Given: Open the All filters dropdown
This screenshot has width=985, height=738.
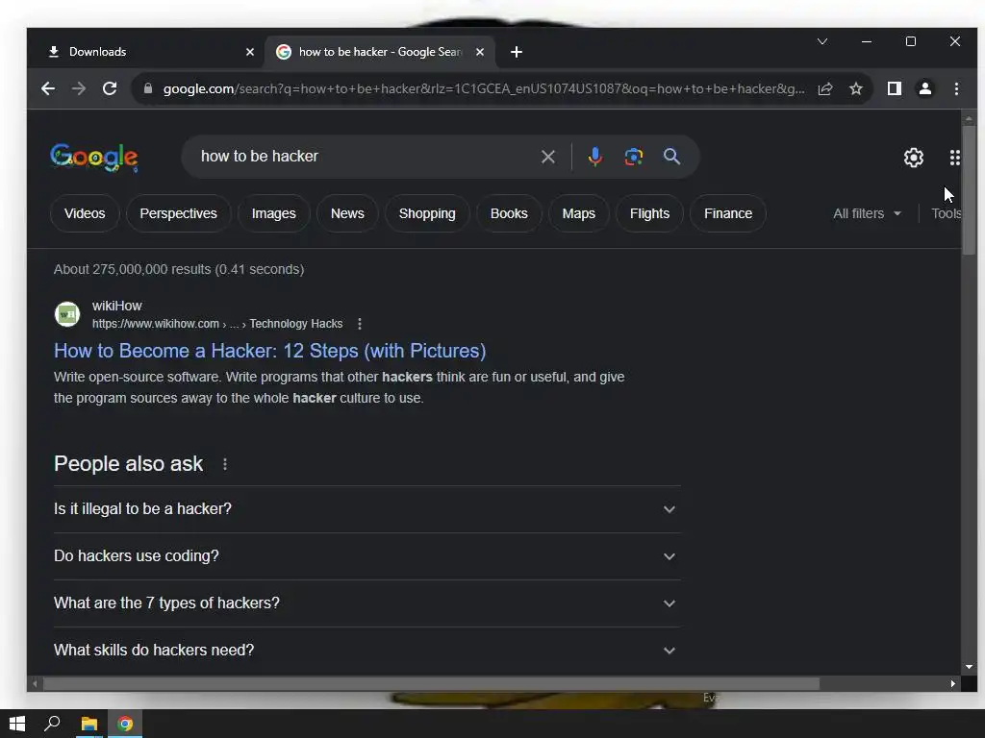Looking at the screenshot, I should pyautogui.click(x=867, y=214).
